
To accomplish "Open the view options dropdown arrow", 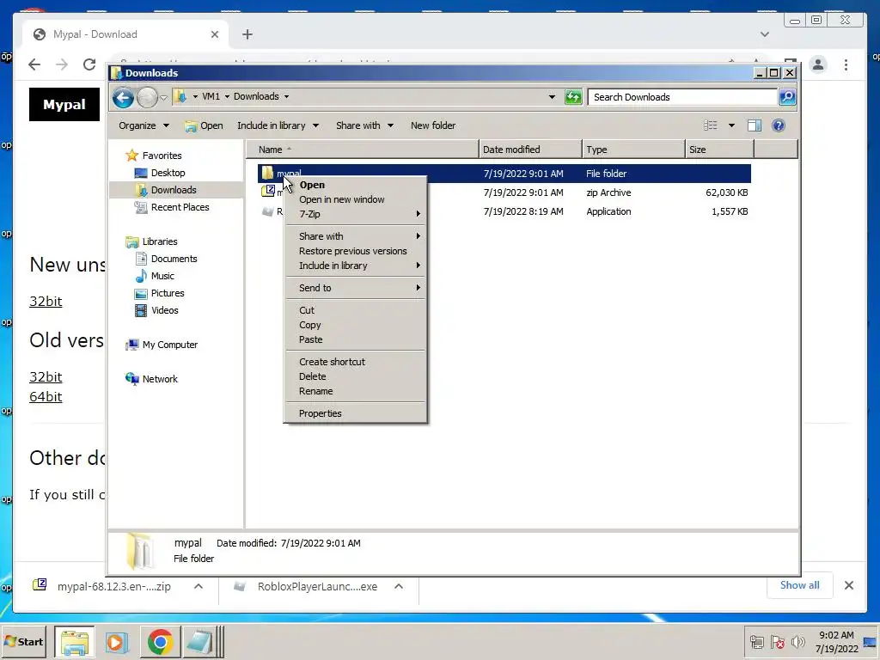I will click(731, 125).
